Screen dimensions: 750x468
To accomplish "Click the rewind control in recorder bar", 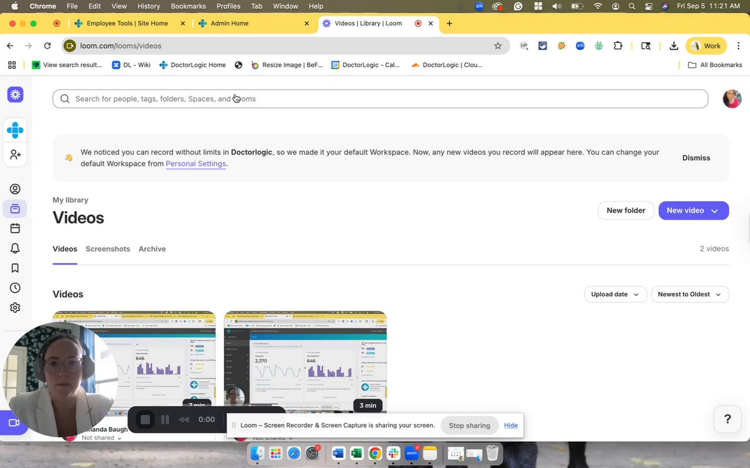I will [x=184, y=419].
